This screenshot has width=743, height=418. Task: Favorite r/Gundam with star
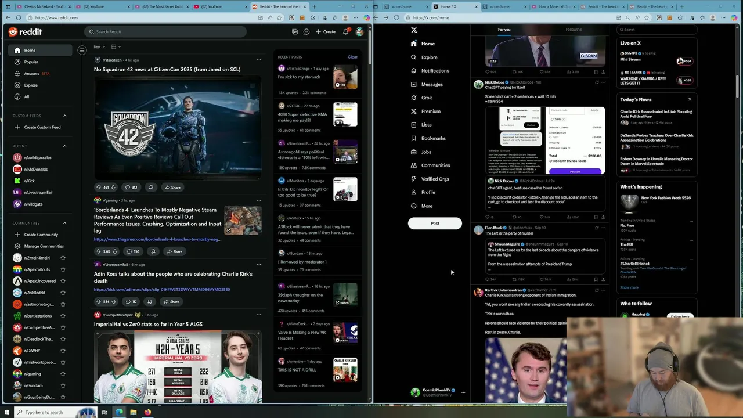pyautogui.click(x=63, y=385)
